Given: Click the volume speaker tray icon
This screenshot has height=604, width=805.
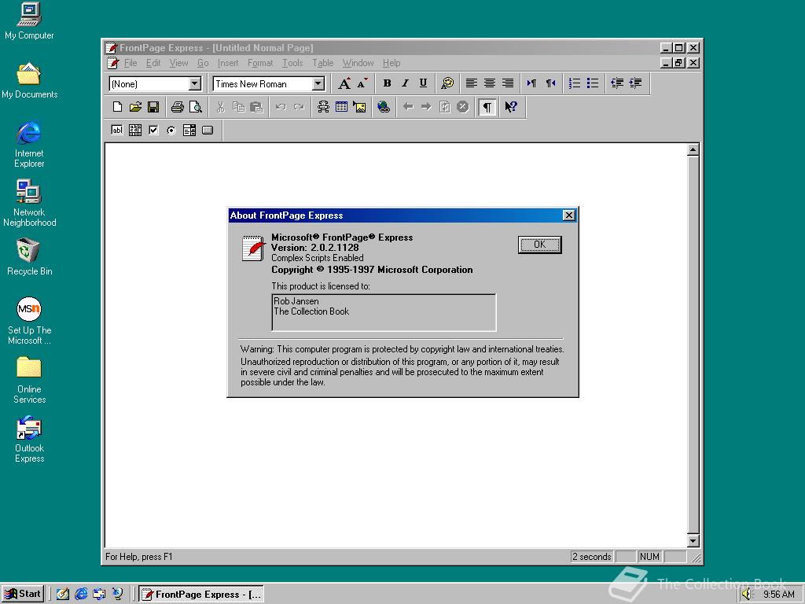Looking at the screenshot, I should (x=747, y=595).
